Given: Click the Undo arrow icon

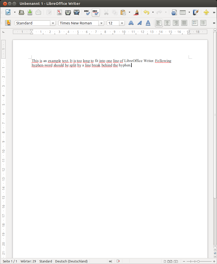Looking at the screenshot, I should coord(146,12).
